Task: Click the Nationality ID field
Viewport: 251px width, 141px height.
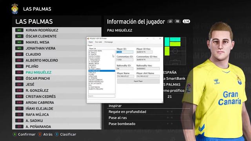Action: 125,69
